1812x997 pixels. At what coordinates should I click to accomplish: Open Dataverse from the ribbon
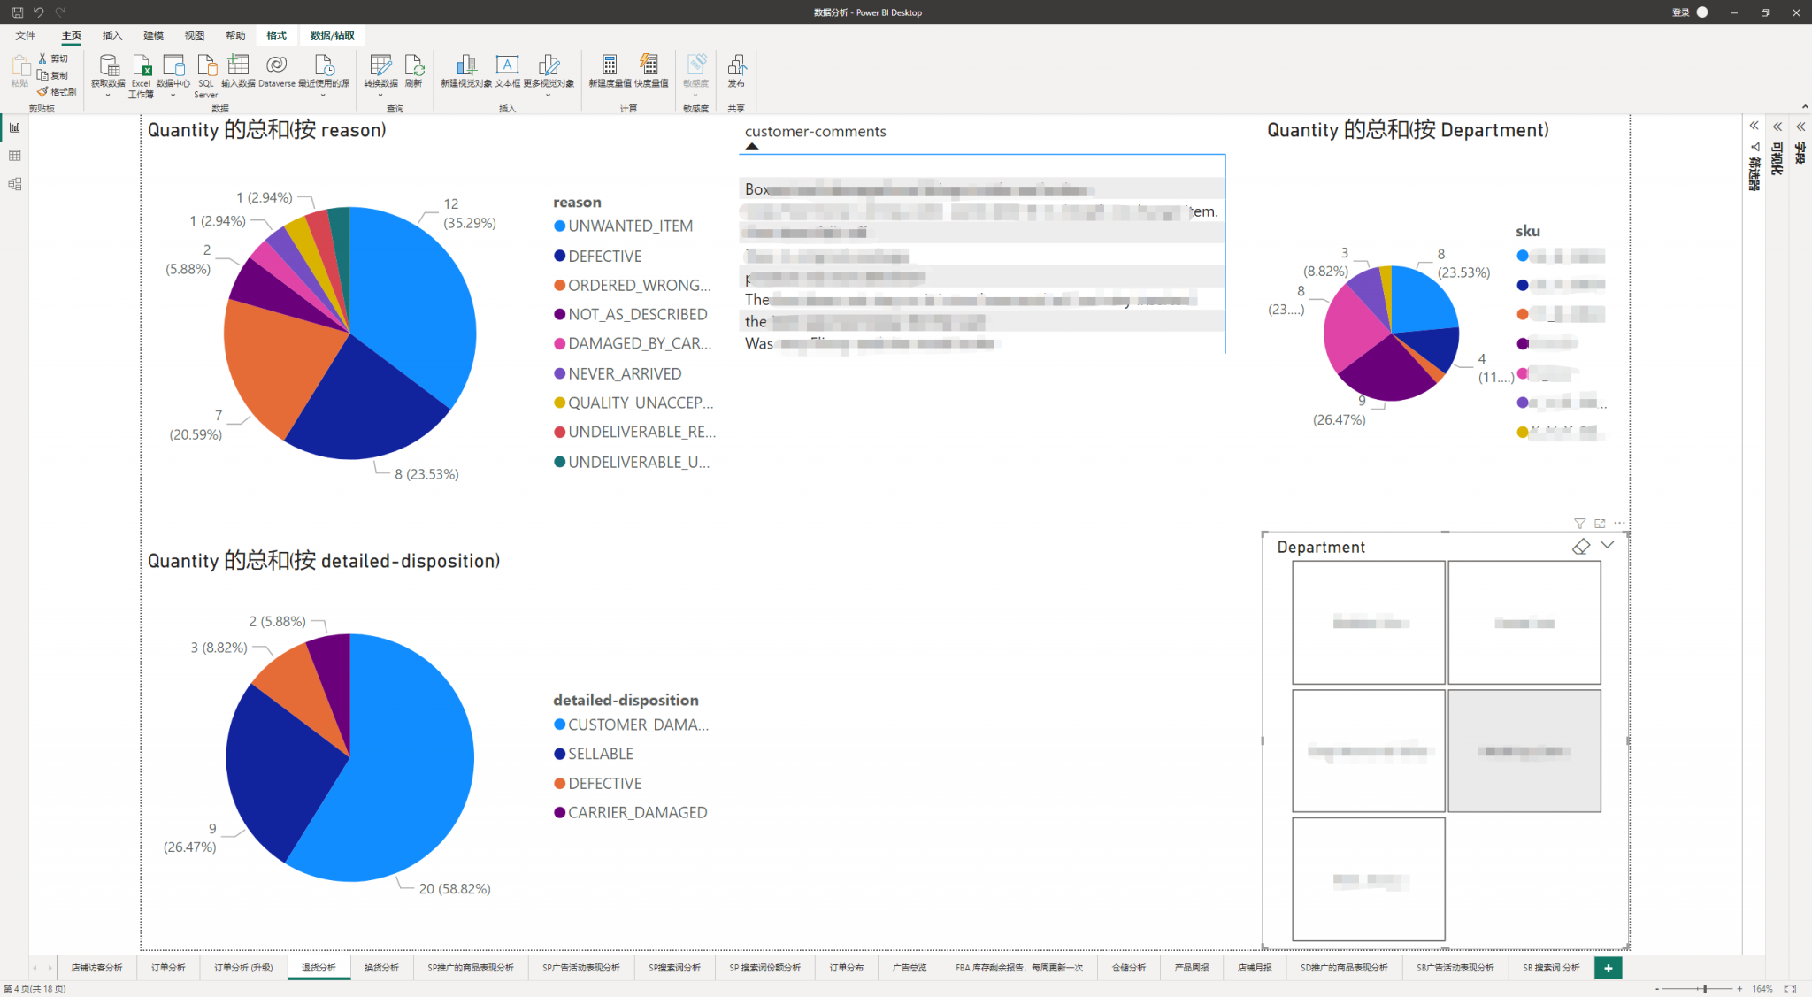coord(276,67)
